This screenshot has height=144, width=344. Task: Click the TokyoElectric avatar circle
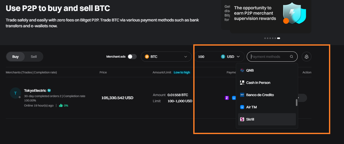pos(15,93)
